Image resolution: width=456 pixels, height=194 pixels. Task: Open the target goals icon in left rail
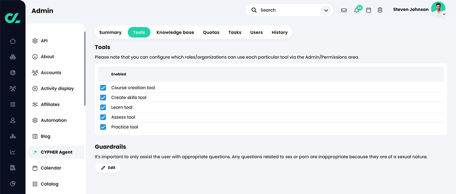[13, 73]
